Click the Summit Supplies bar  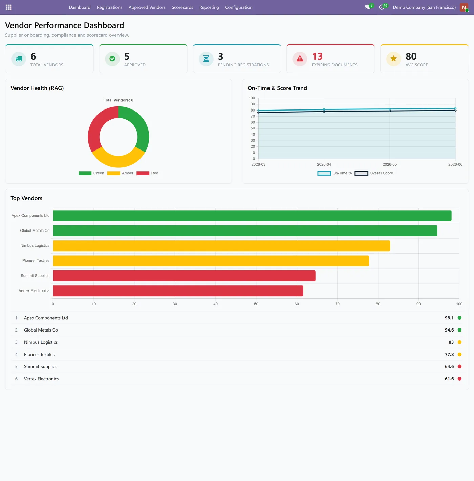[x=184, y=276]
